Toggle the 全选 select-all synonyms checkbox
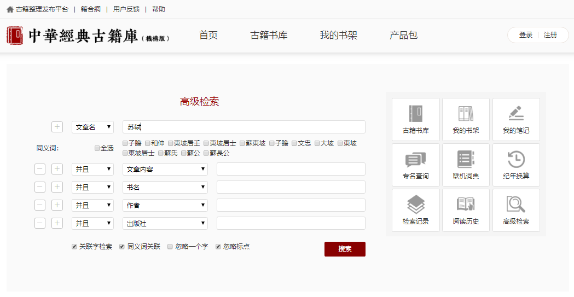Screen dimensions: 574x297 pos(97,148)
